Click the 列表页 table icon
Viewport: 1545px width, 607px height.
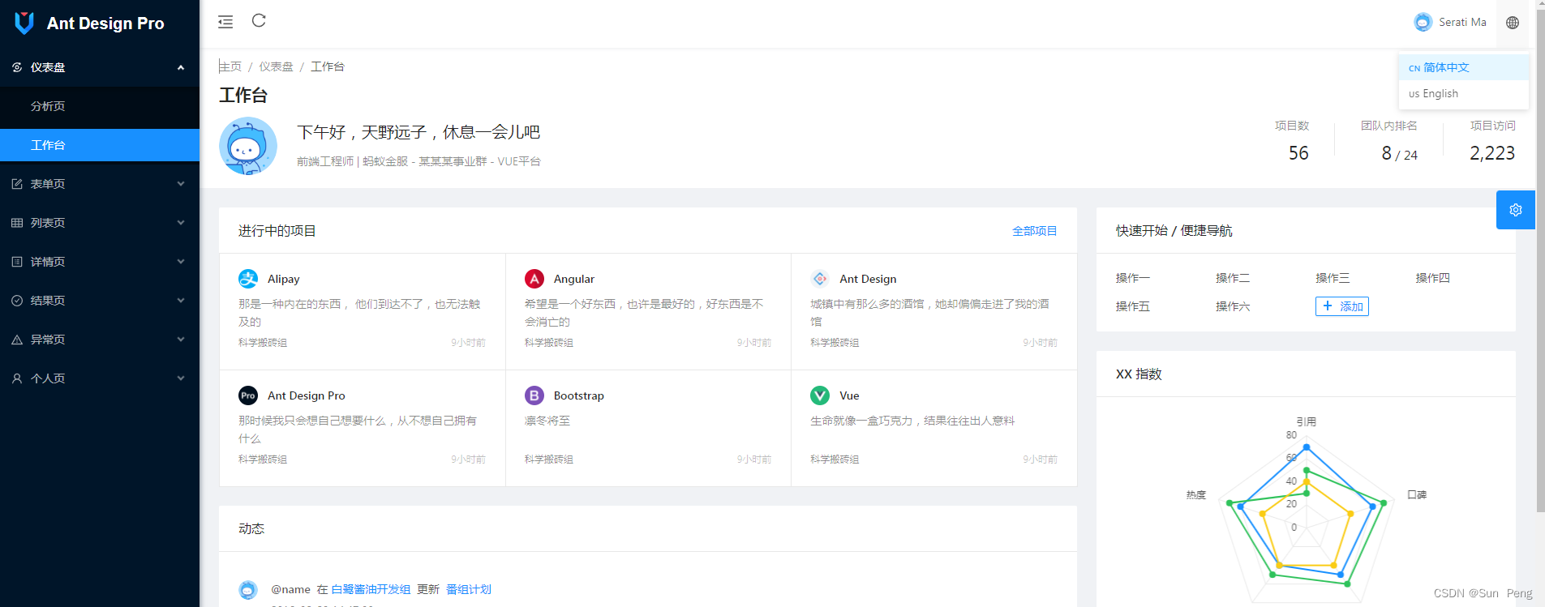click(17, 223)
